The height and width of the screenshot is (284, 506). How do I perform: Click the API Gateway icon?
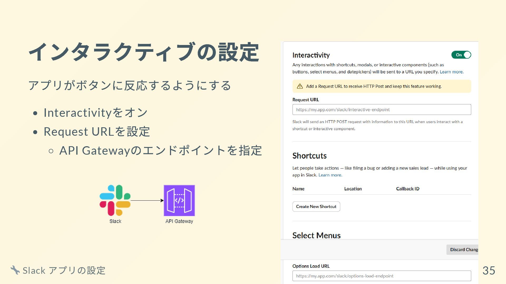pos(179,200)
